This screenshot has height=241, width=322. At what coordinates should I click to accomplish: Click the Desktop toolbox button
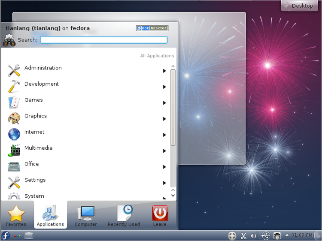point(299,6)
